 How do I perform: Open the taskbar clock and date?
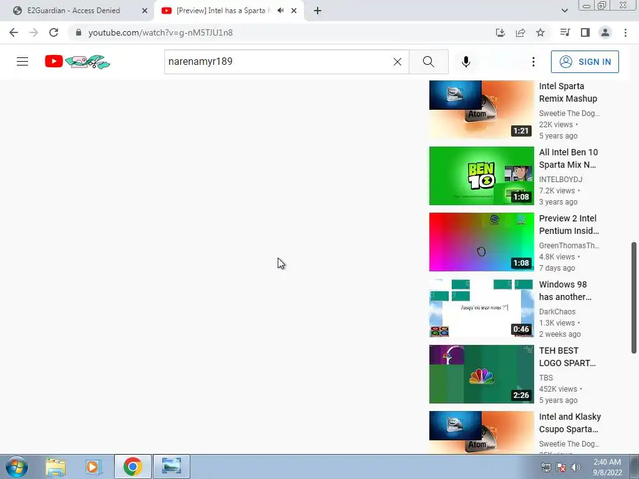pyautogui.click(x=607, y=467)
